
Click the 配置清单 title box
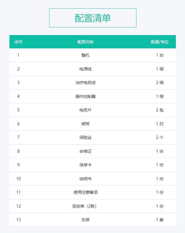coord(92,18)
